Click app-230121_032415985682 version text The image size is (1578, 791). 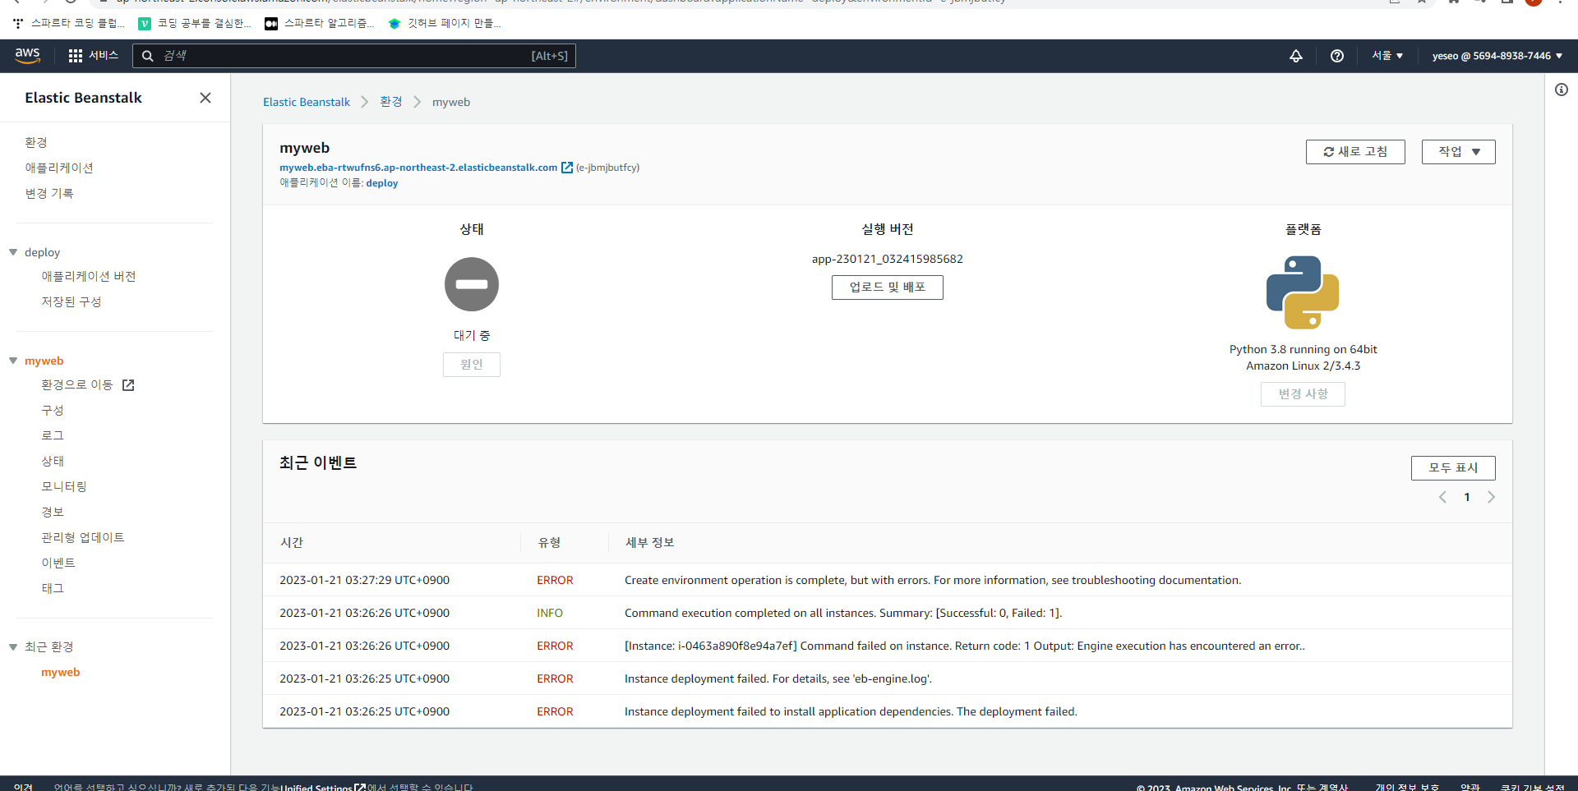(x=888, y=259)
